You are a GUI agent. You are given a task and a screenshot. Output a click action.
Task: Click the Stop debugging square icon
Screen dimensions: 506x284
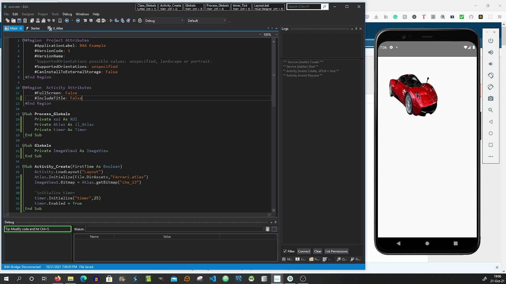134,21
